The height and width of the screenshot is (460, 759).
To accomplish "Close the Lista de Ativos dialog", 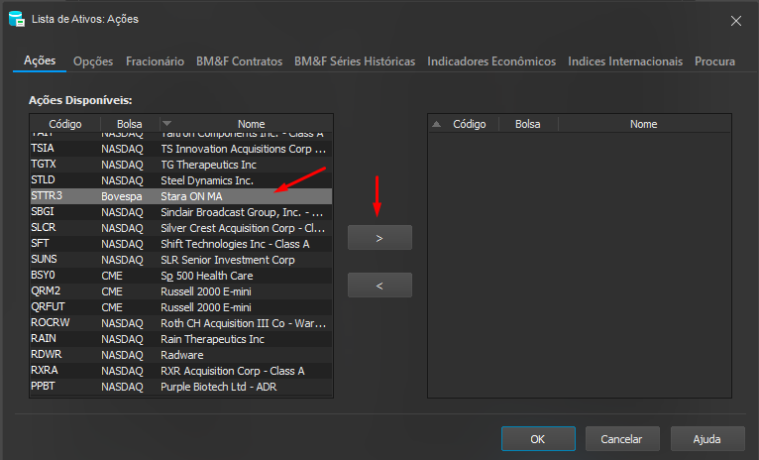I will [x=736, y=21].
